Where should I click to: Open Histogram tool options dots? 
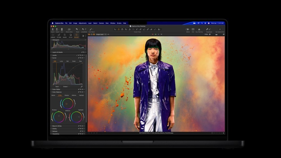85,40
